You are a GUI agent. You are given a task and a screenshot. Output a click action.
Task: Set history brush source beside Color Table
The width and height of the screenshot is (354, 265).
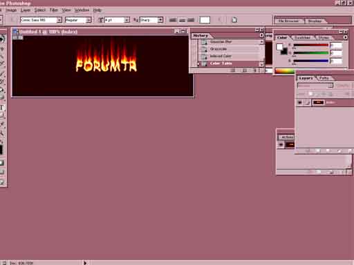point(198,63)
